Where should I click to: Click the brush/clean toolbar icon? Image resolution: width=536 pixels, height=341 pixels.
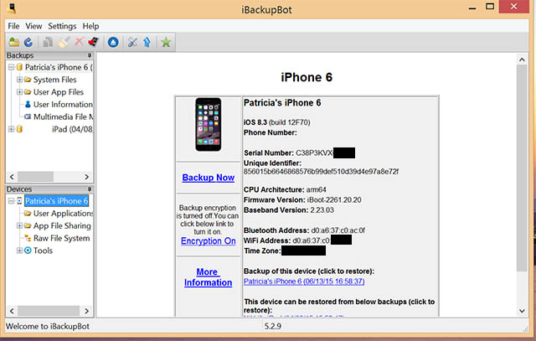(x=64, y=42)
